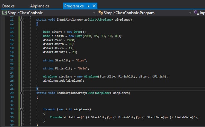Viewport: 205px width, 127px height.
Task: Click the dStart variable declaration
Action: click(57, 32)
